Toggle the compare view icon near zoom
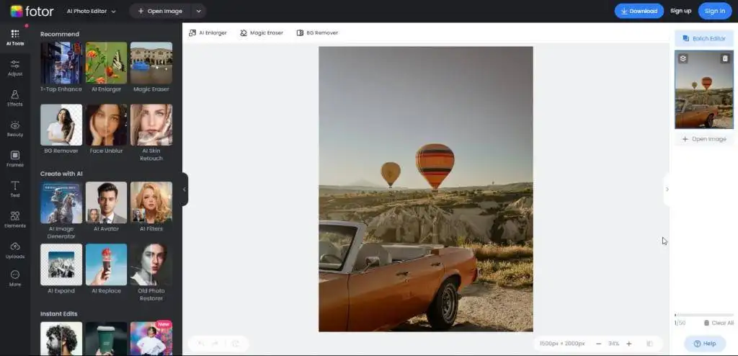738x356 pixels. [649, 344]
